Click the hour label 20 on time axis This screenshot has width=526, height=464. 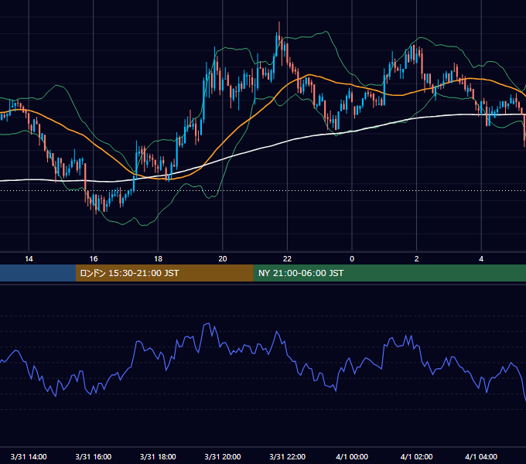(223, 259)
